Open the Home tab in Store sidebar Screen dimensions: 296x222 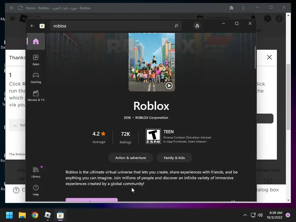pyautogui.click(x=36, y=41)
